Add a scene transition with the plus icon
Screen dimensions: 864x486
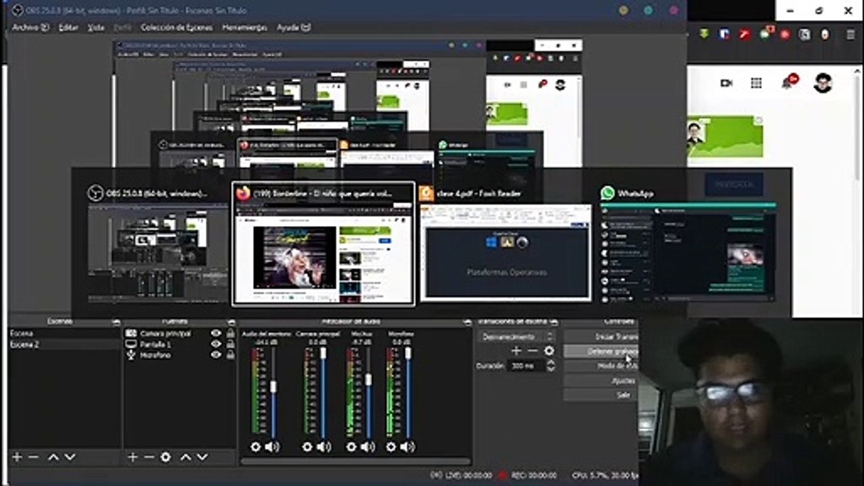[x=516, y=351]
